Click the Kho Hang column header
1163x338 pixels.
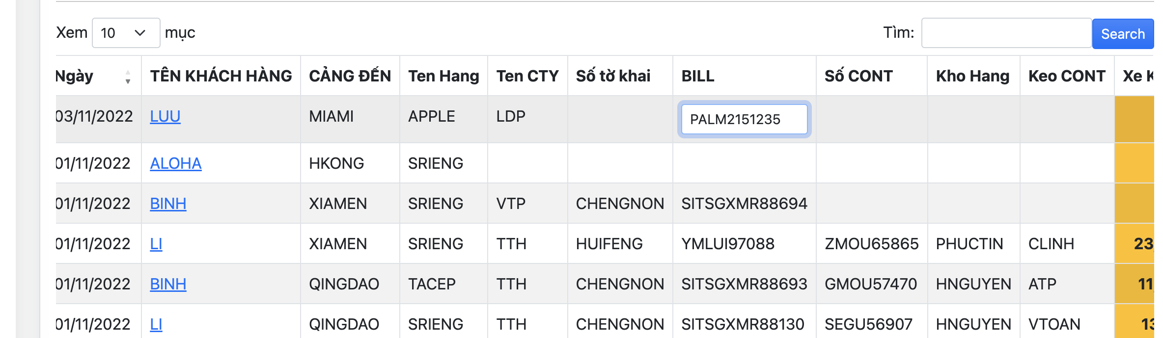pyautogui.click(x=972, y=76)
